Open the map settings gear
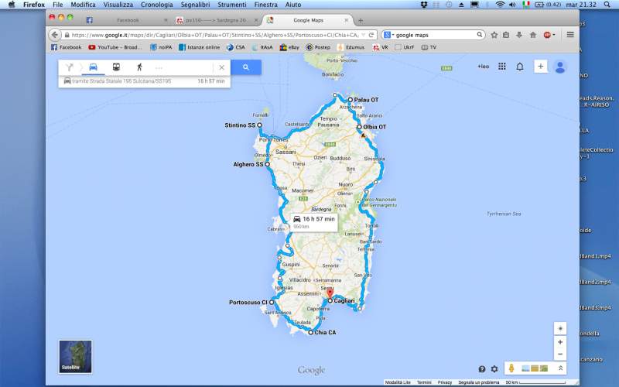The image size is (619, 387). coord(494,369)
